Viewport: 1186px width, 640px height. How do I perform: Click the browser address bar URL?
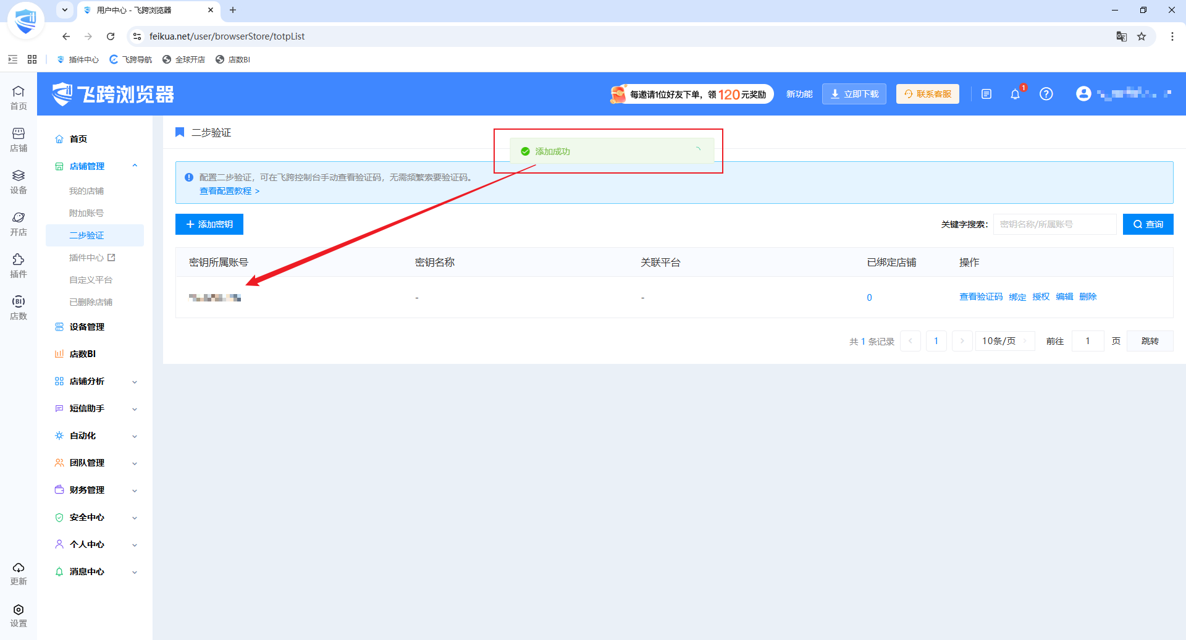[x=227, y=36]
